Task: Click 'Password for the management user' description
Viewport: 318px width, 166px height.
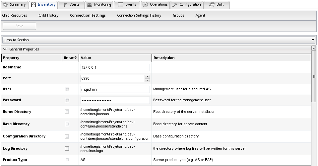Action: pos(182,100)
